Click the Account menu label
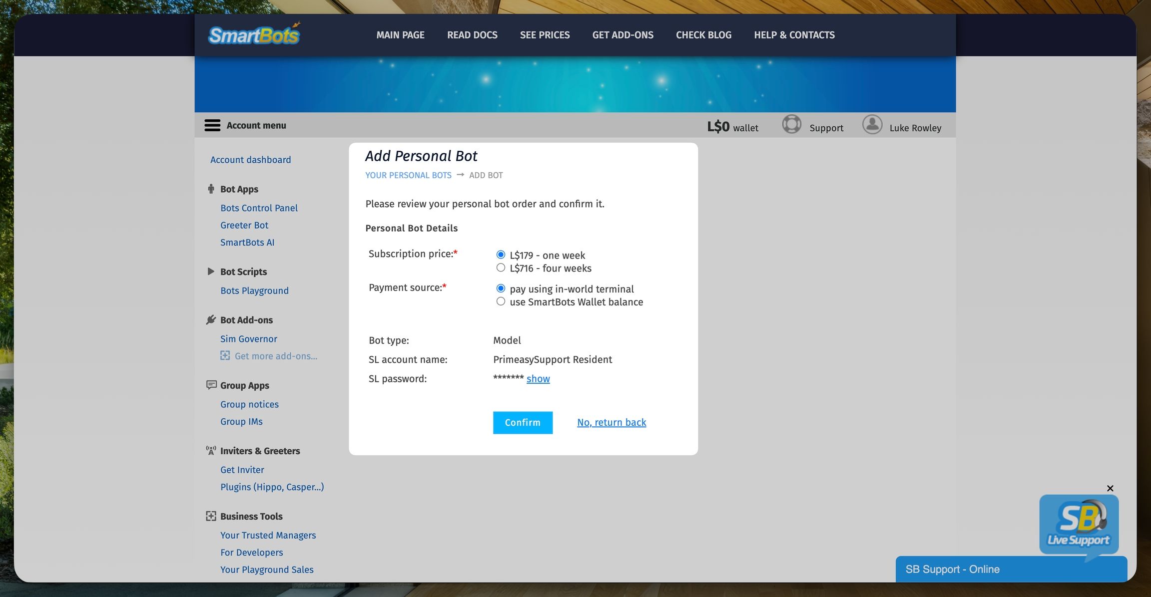The image size is (1151, 597). (x=256, y=125)
